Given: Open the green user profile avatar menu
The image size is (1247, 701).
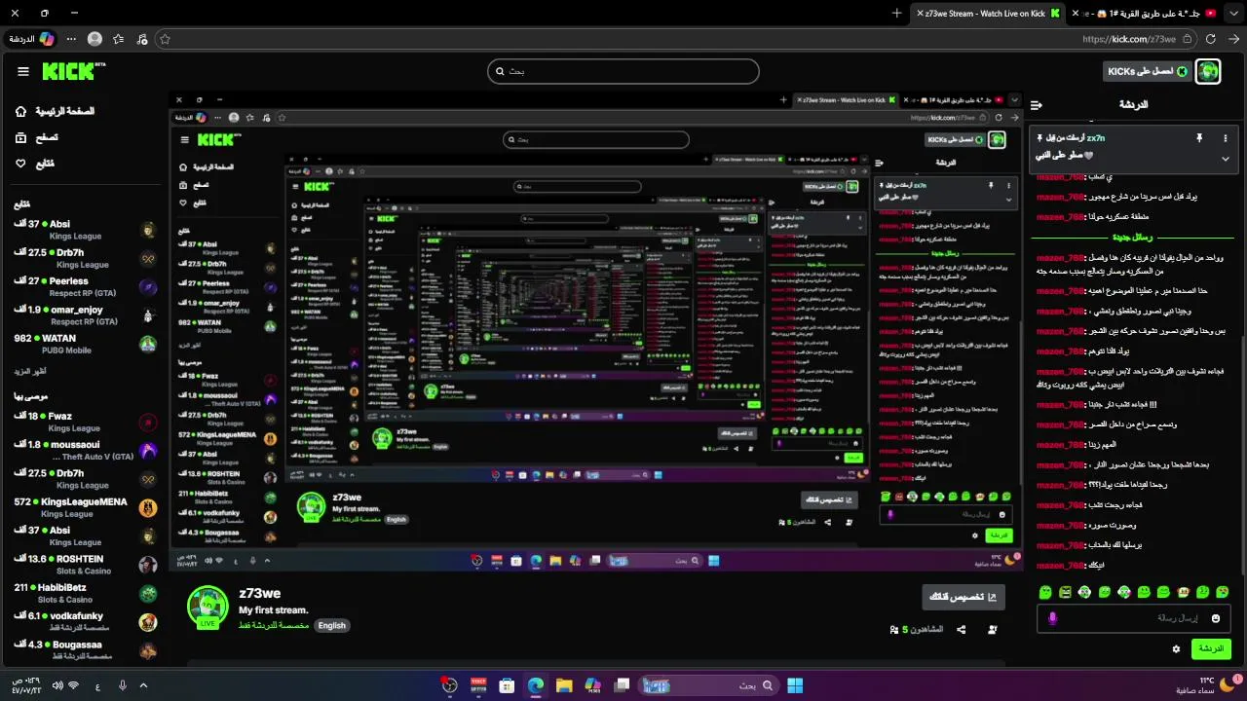Looking at the screenshot, I should pyautogui.click(x=1208, y=71).
